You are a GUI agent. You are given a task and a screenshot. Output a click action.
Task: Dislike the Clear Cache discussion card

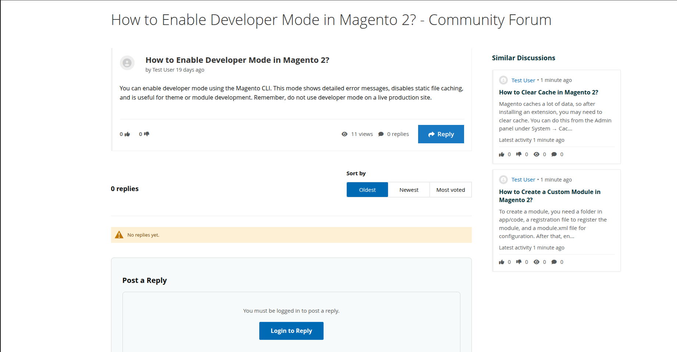point(519,154)
